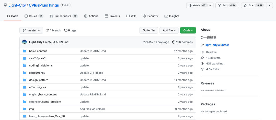Open the img folder
This screenshot has height=120, width=276.
pyautogui.click(x=31, y=109)
